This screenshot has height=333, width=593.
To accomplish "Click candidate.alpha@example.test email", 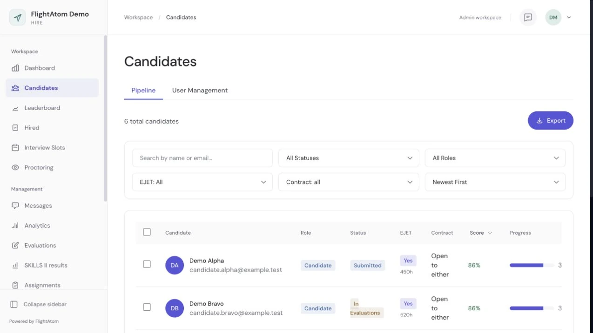I will [x=236, y=269].
